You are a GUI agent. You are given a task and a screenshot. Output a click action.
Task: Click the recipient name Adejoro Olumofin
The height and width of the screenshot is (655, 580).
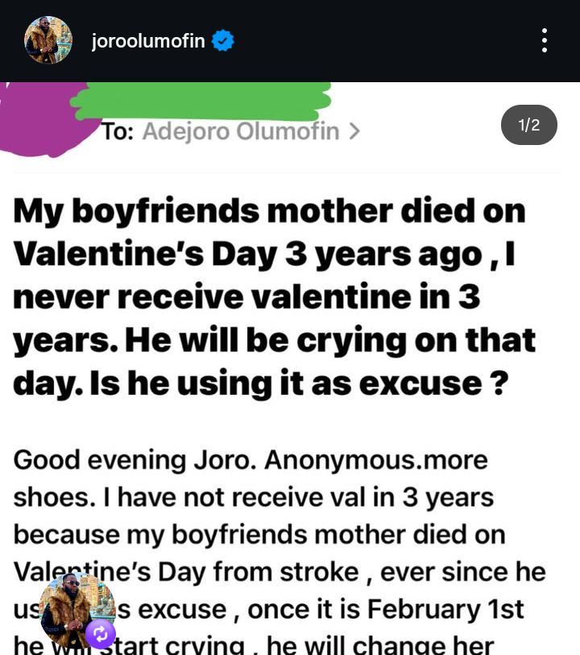(x=240, y=131)
